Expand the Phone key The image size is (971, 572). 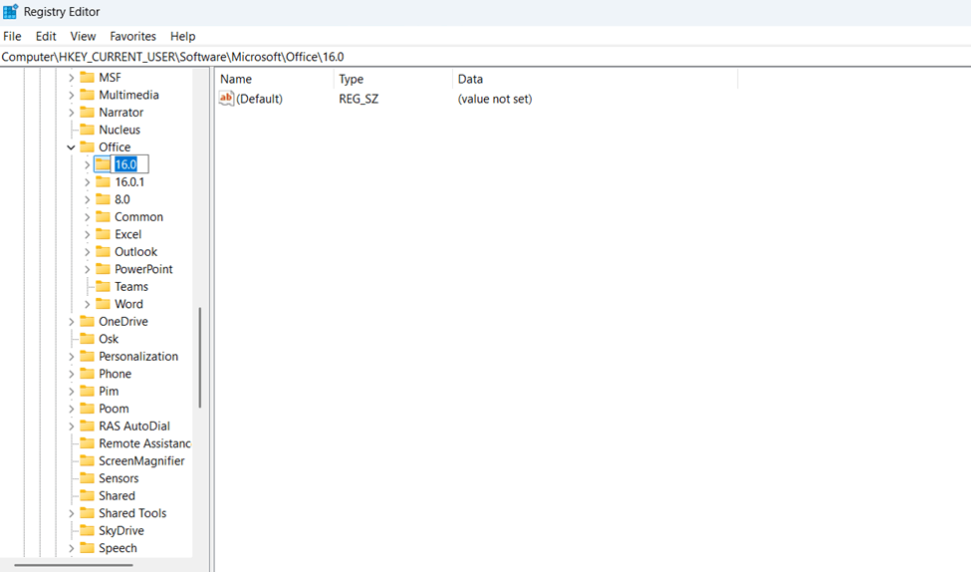pyautogui.click(x=72, y=374)
